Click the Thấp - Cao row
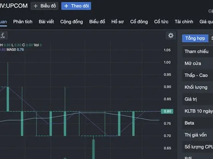This screenshot has width=213, height=159. click(197, 75)
